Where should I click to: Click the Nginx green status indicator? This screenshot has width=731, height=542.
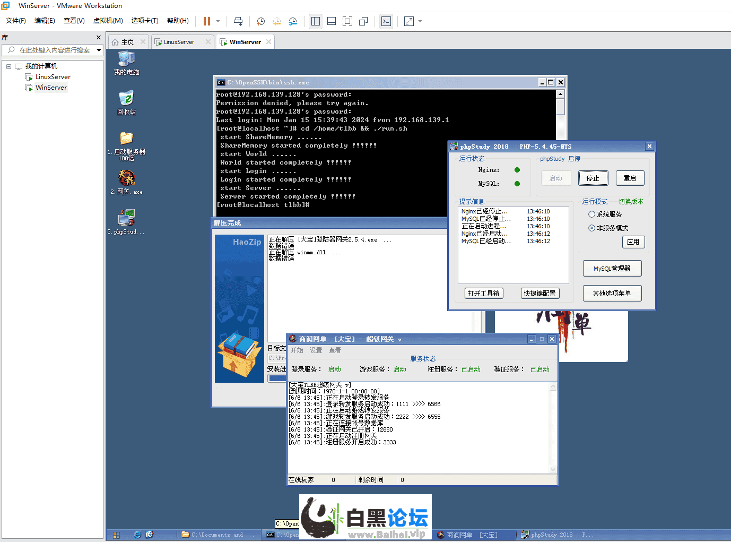click(517, 170)
